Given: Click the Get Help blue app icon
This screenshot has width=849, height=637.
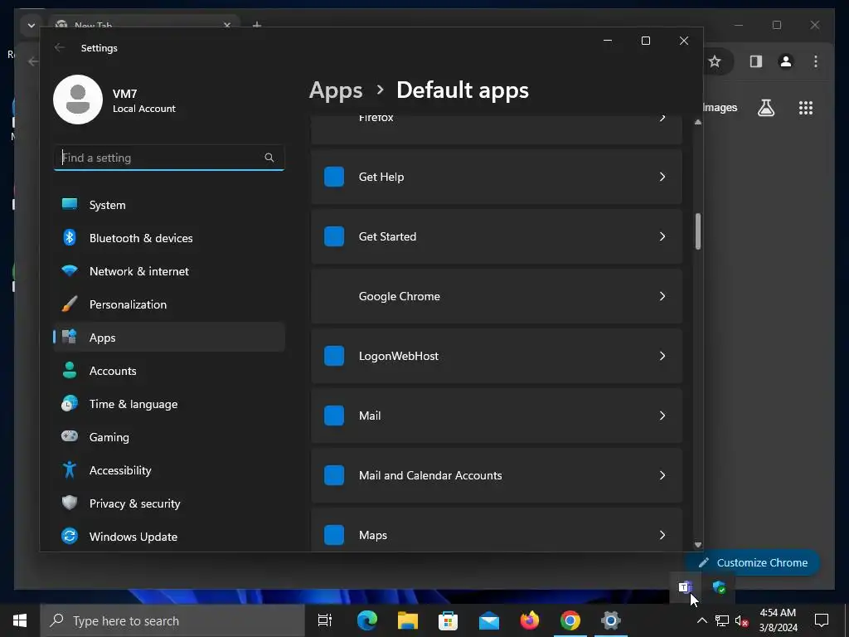Looking at the screenshot, I should [x=334, y=177].
